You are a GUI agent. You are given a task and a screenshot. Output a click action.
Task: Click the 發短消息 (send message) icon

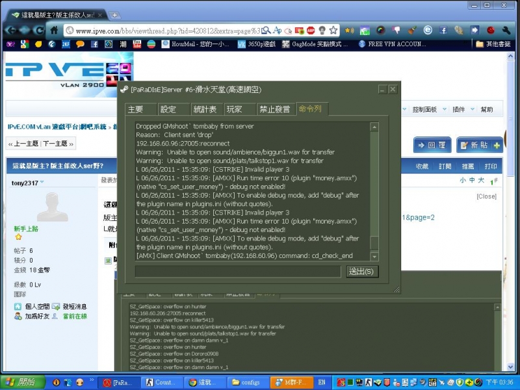[x=55, y=305]
